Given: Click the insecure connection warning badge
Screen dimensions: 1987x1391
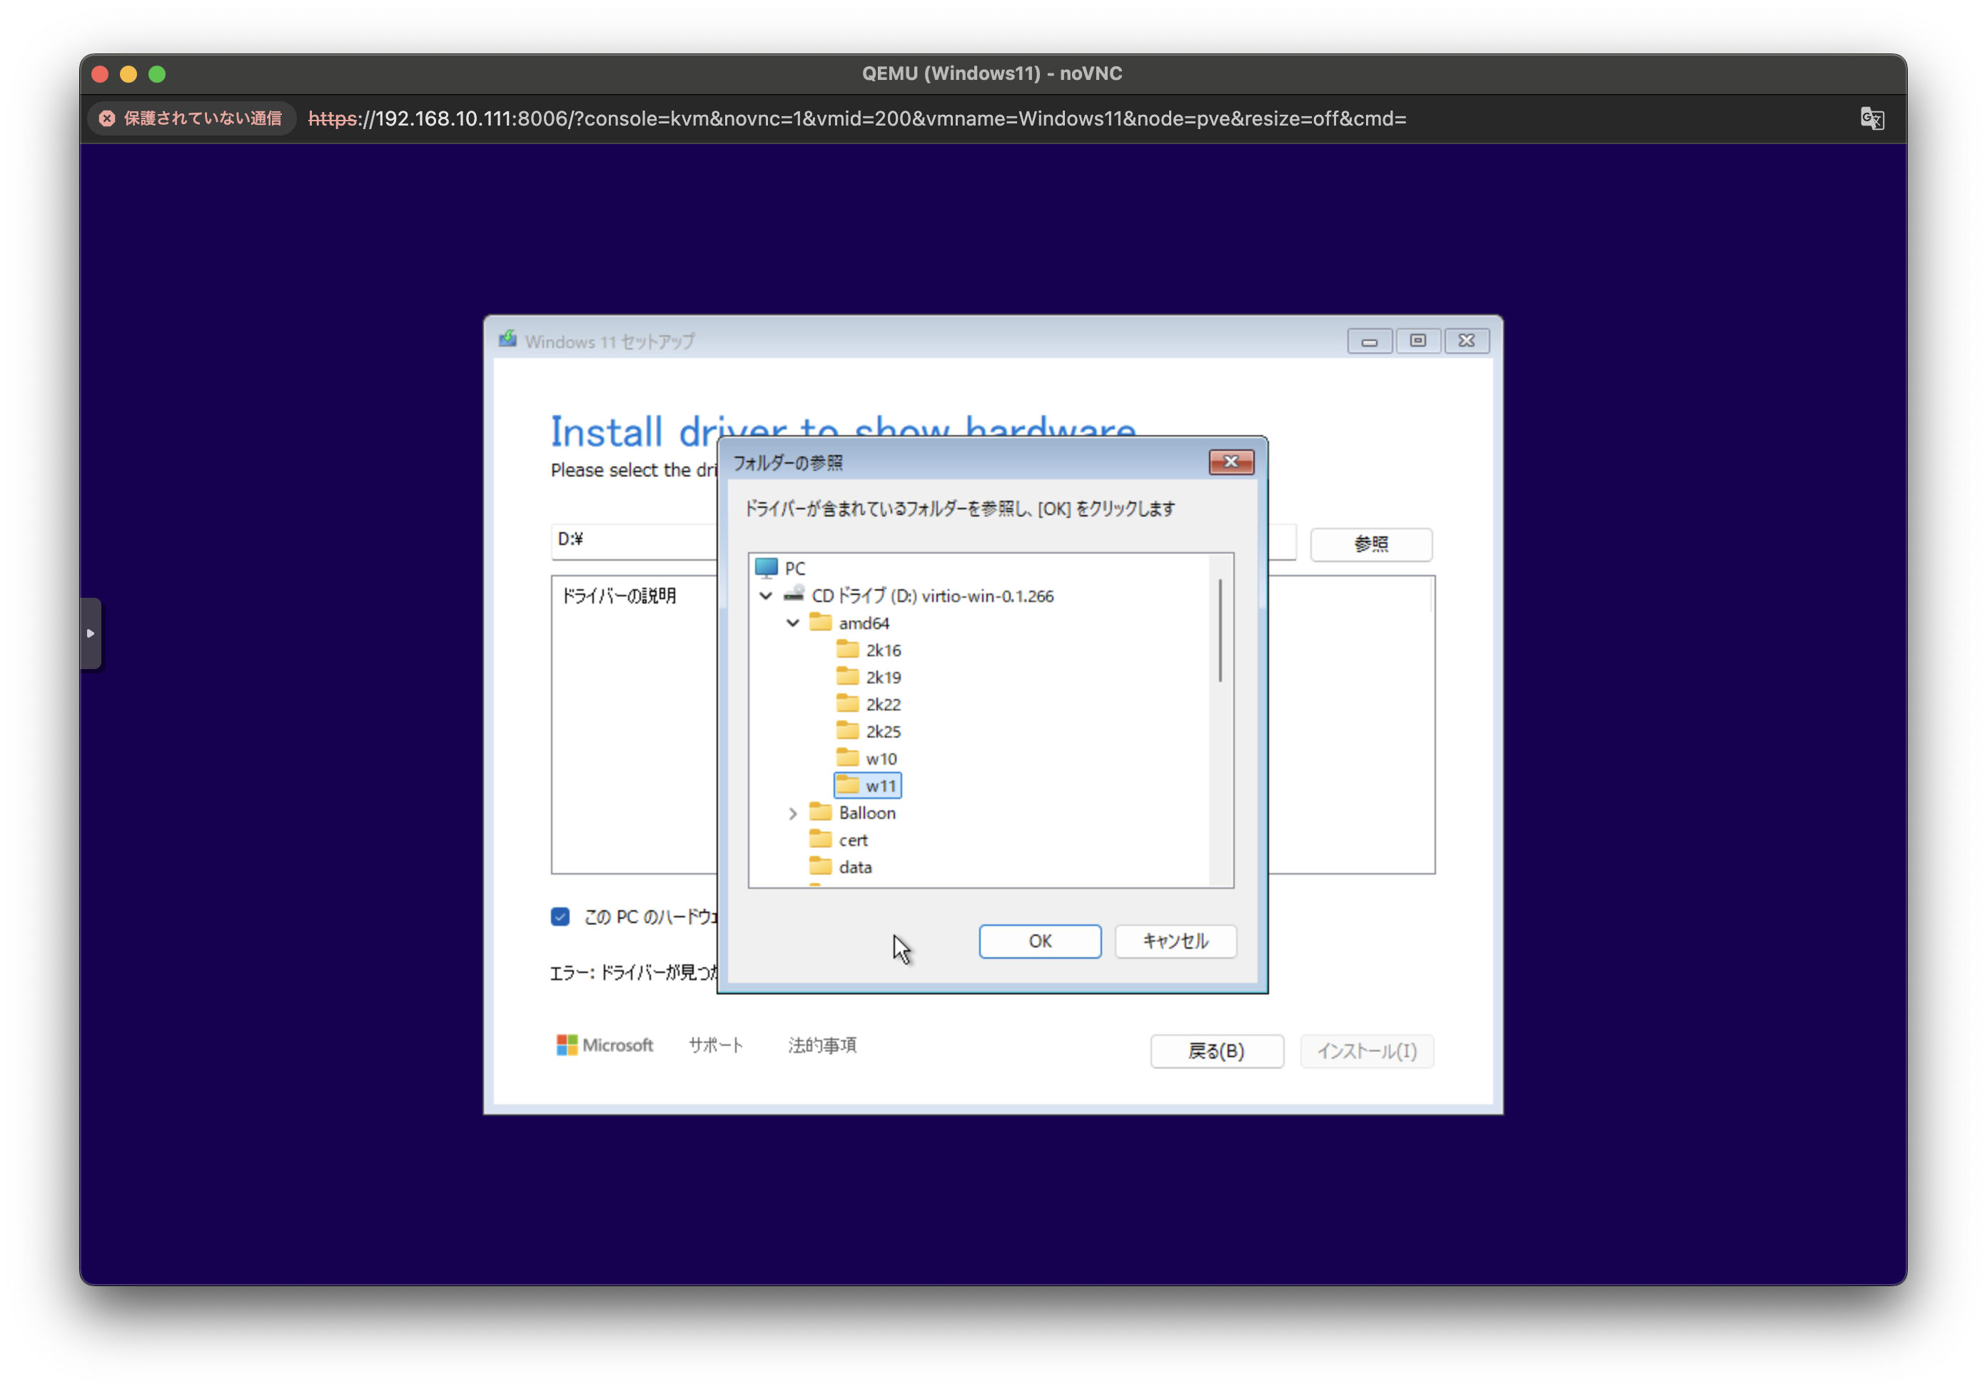Looking at the screenshot, I should 191,118.
